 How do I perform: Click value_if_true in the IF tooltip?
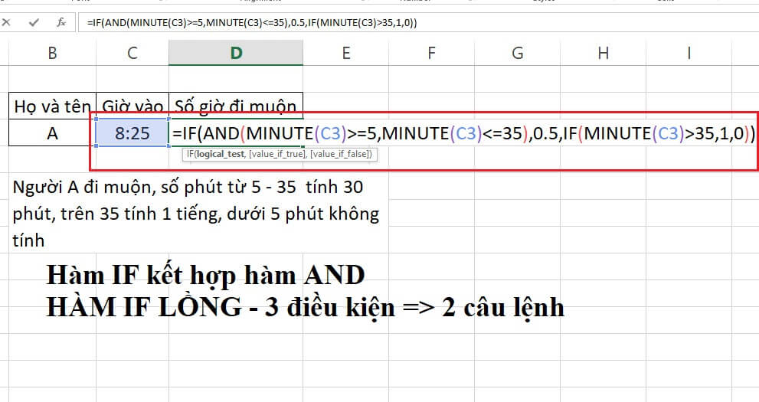tap(277, 155)
